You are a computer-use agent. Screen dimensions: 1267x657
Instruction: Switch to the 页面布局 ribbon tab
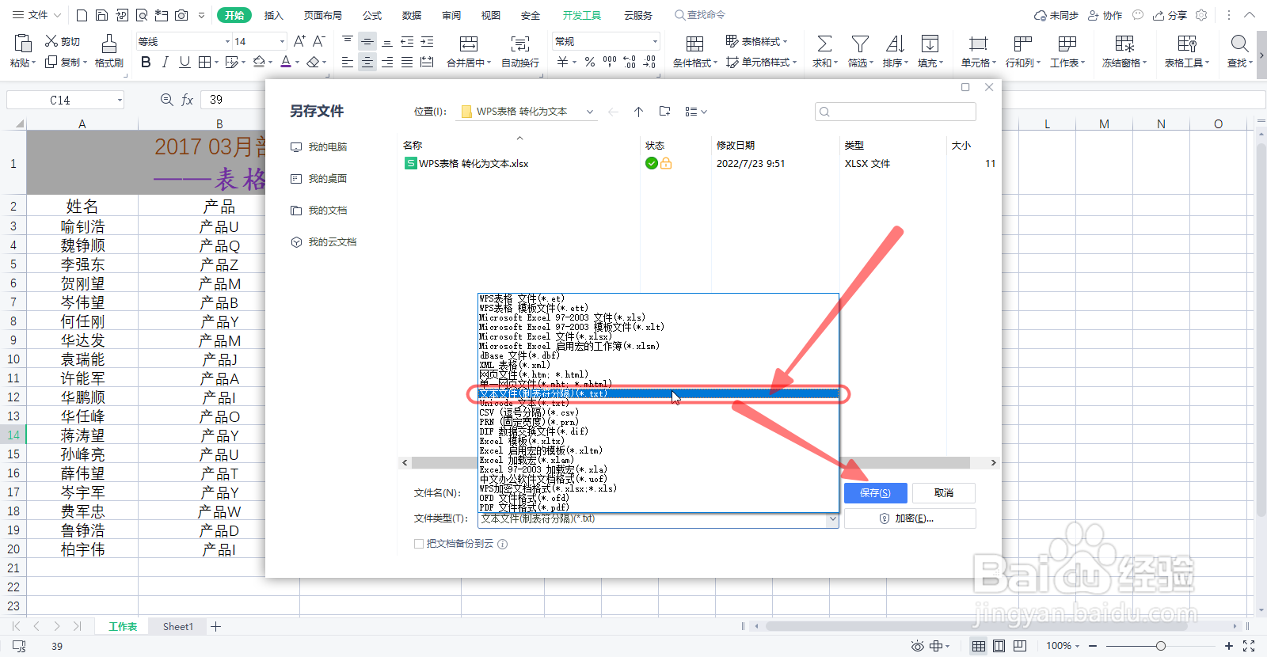[323, 15]
